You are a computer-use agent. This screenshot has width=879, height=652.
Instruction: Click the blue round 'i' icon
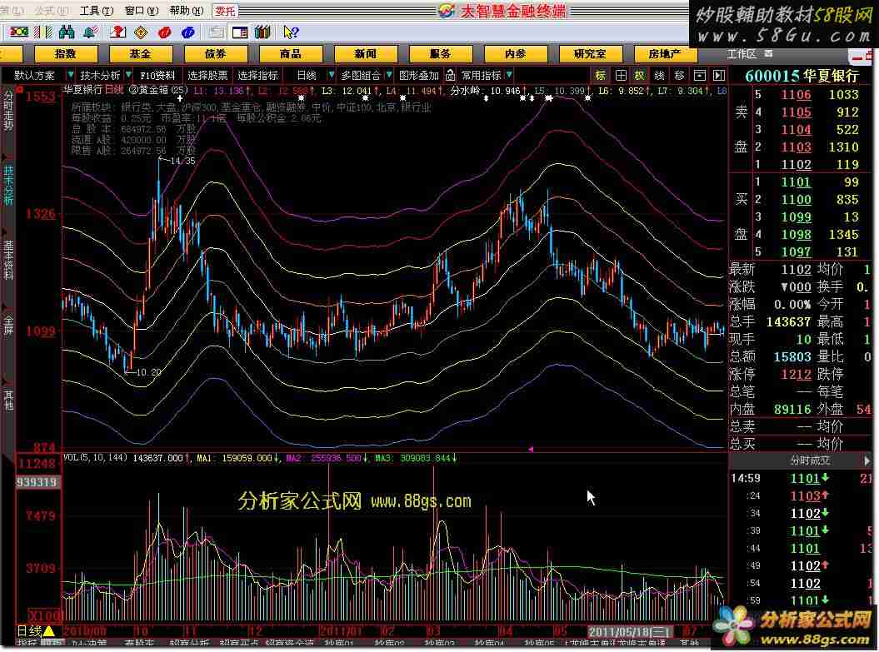187,32
